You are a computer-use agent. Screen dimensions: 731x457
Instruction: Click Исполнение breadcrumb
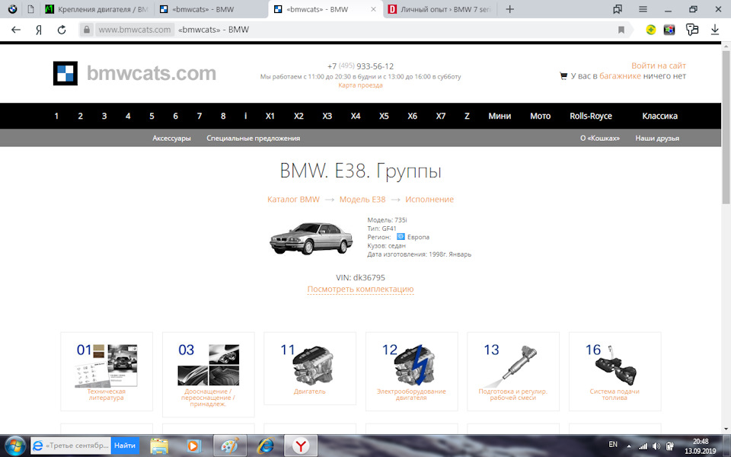tap(429, 199)
